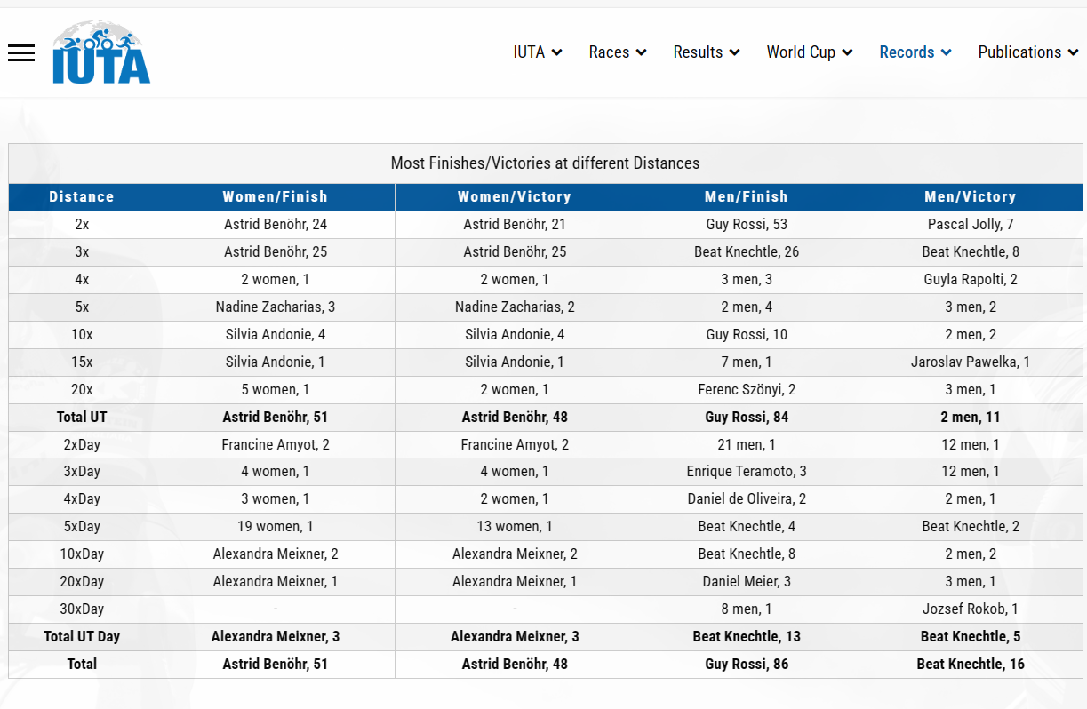This screenshot has width=1087, height=709.
Task: Expand the Publications dropdown chevron
Action: click(1074, 52)
